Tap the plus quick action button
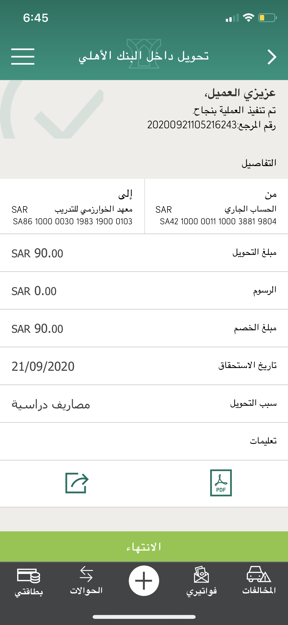The image size is (288, 625). [144, 581]
